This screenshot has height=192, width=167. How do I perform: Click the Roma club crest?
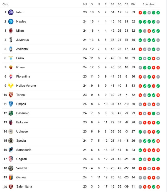click(11, 67)
